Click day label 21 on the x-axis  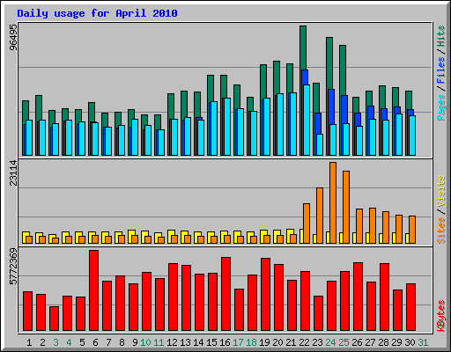click(291, 342)
